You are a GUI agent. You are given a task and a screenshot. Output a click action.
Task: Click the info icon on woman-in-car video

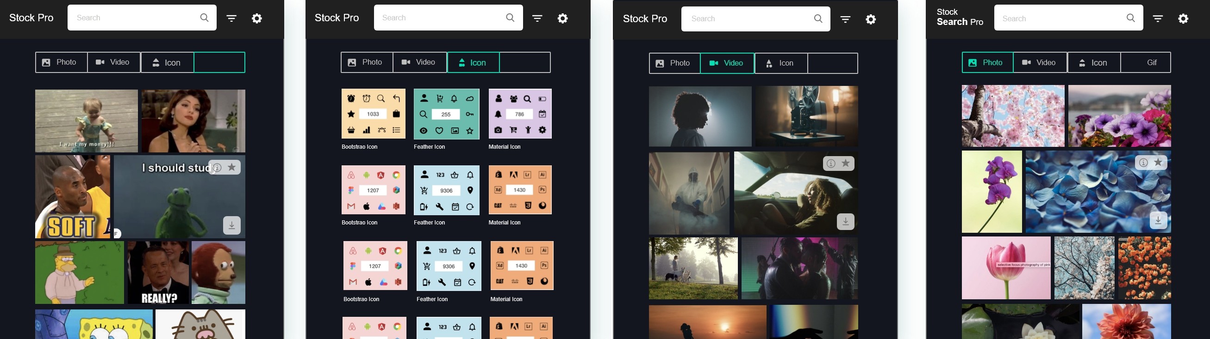[x=831, y=163]
